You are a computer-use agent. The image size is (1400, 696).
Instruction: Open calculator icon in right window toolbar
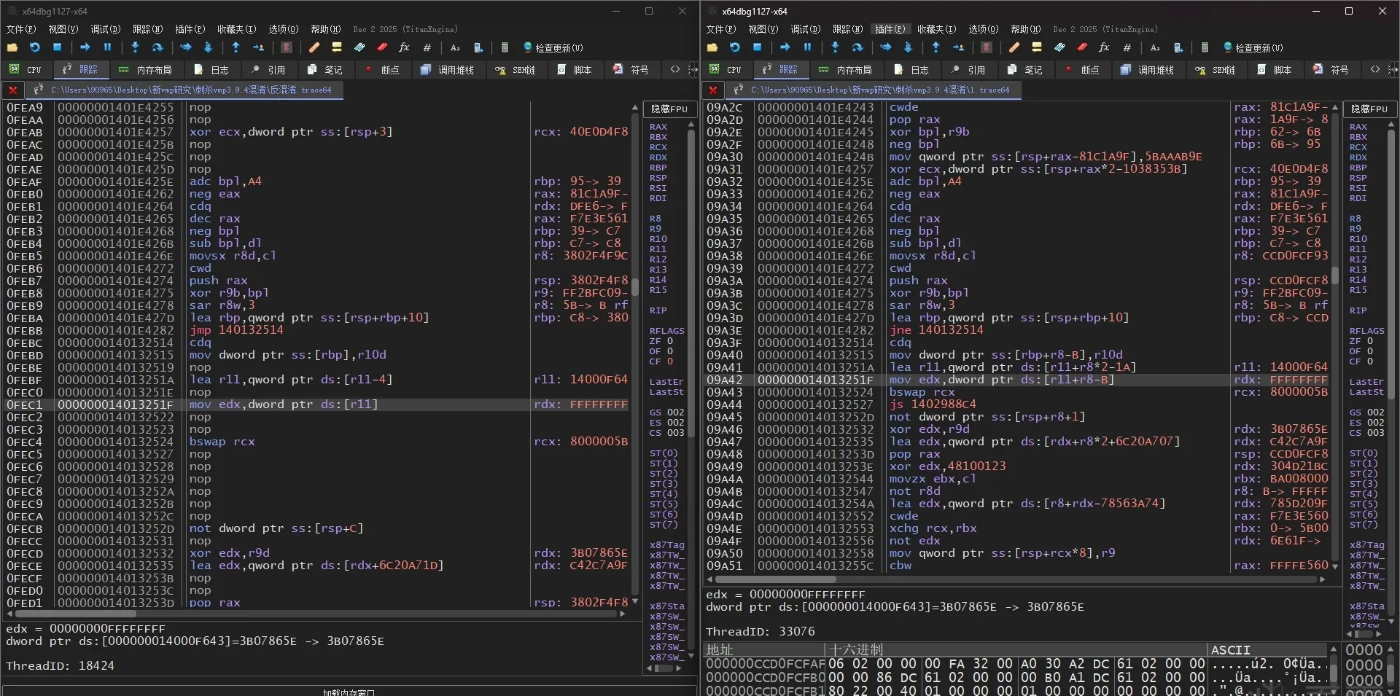pos(1205,47)
